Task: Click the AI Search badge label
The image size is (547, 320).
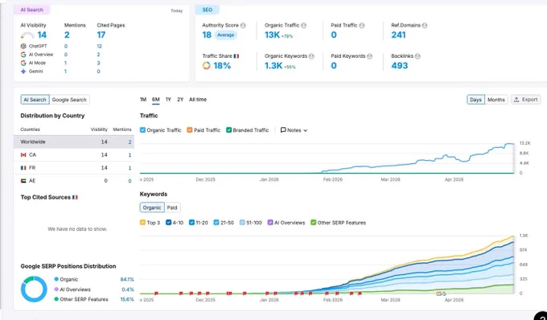Action: click(31, 10)
